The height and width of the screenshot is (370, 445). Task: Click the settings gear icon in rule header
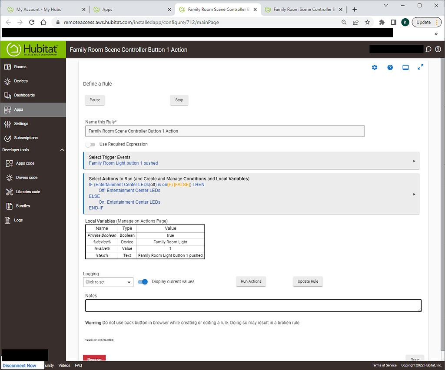pos(375,67)
